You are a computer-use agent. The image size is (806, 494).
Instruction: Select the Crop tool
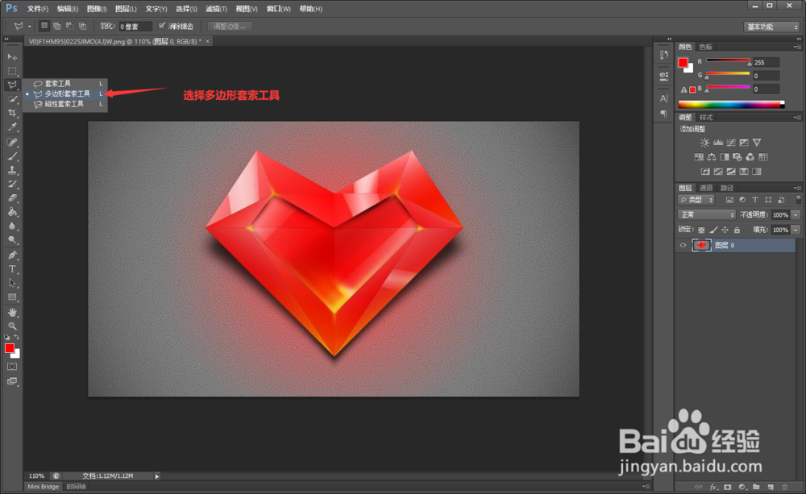[12, 113]
